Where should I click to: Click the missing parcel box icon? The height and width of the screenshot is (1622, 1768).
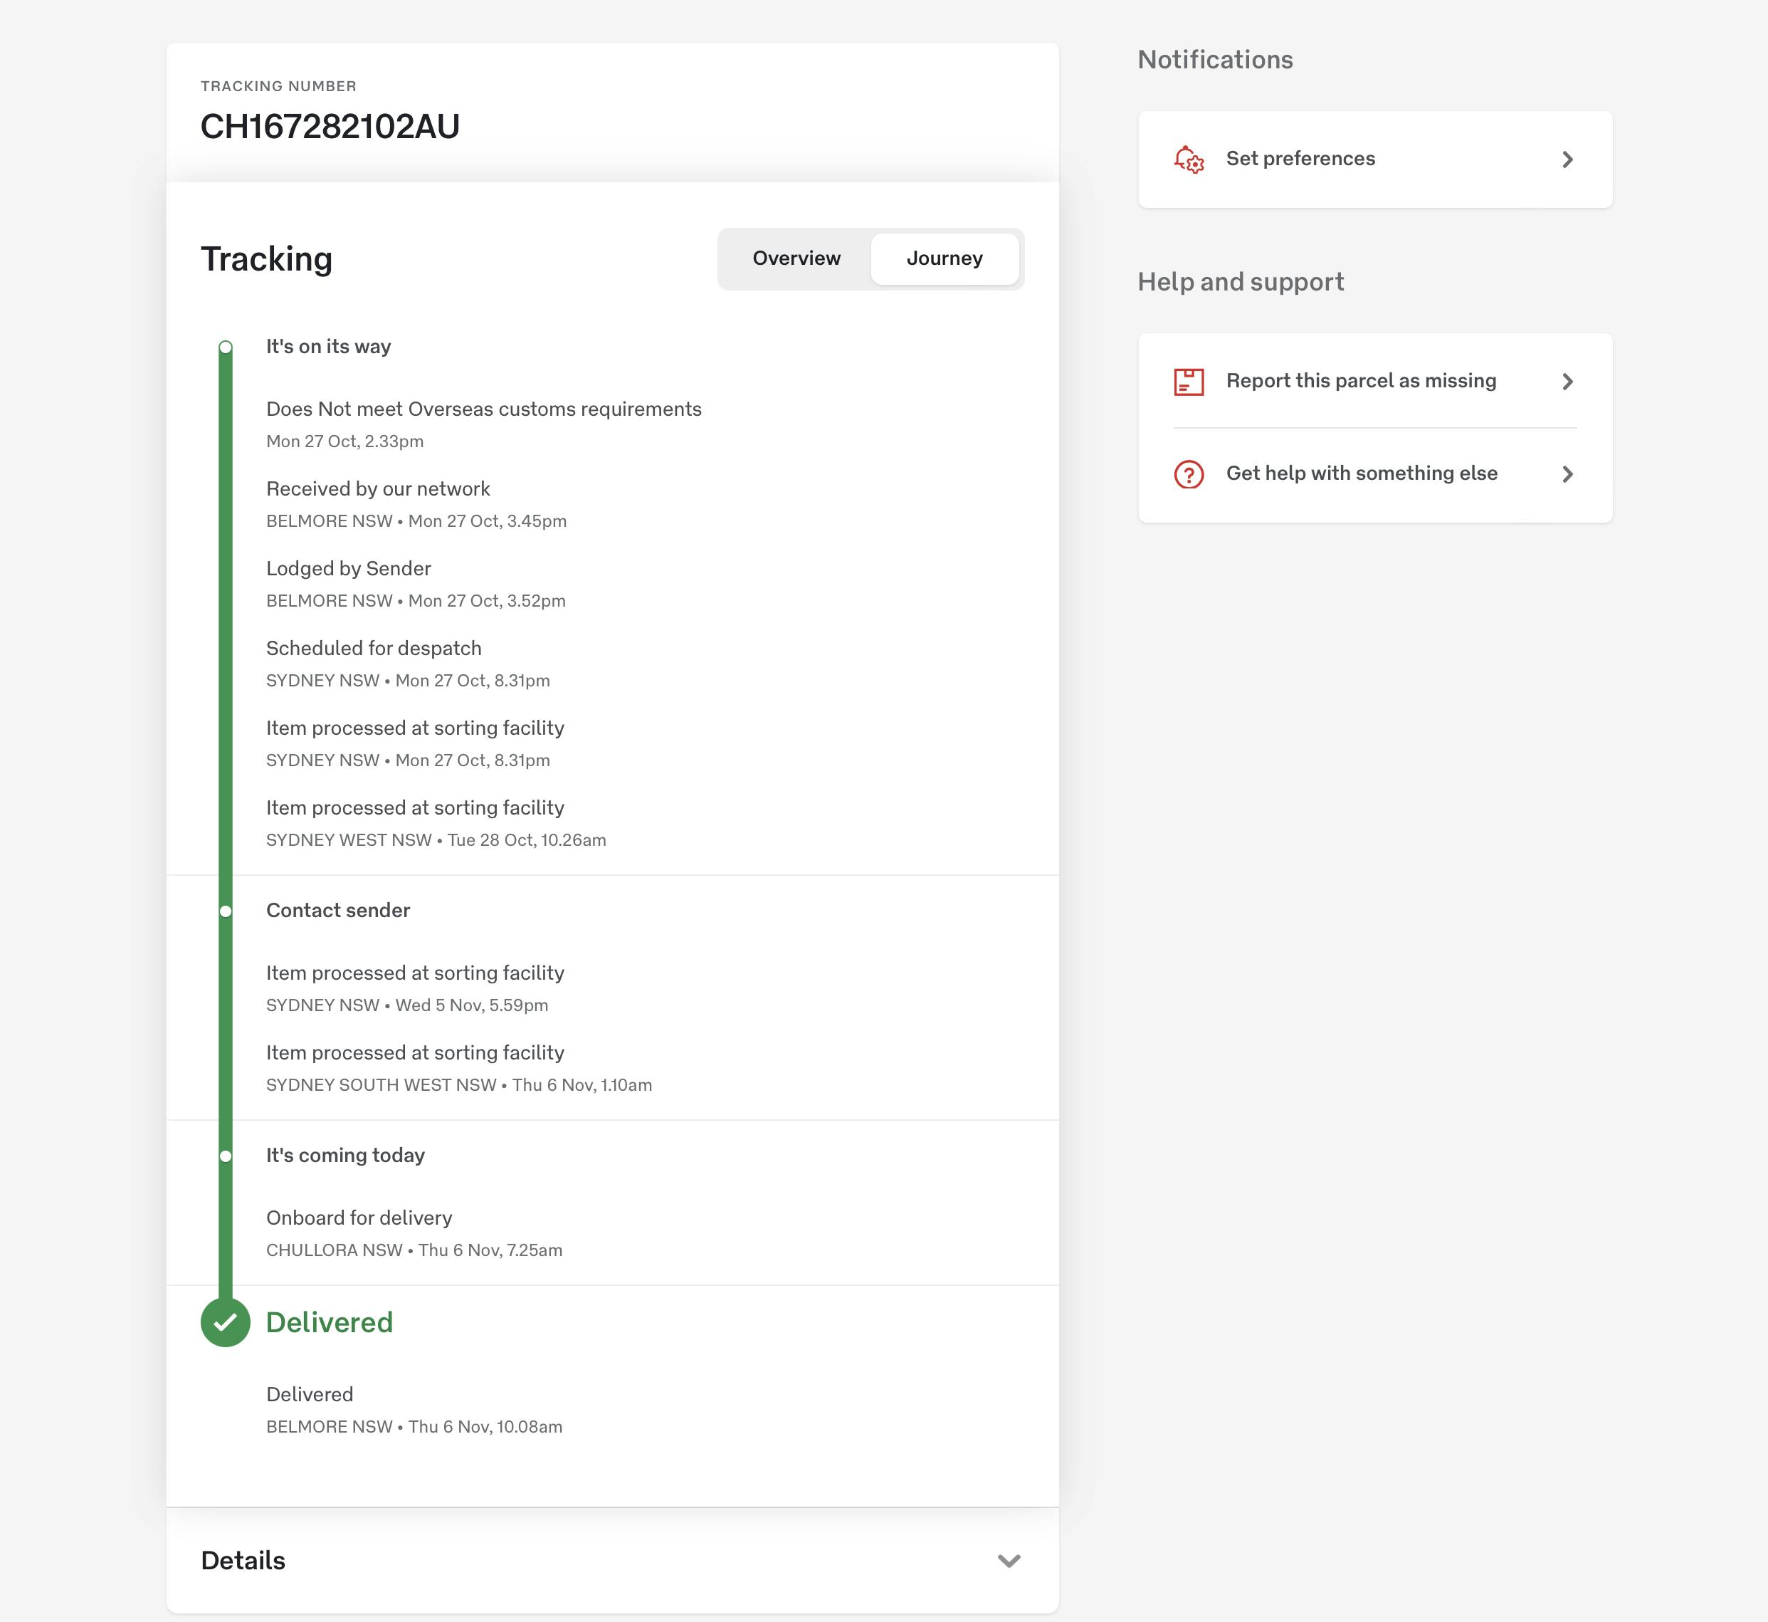click(1189, 382)
